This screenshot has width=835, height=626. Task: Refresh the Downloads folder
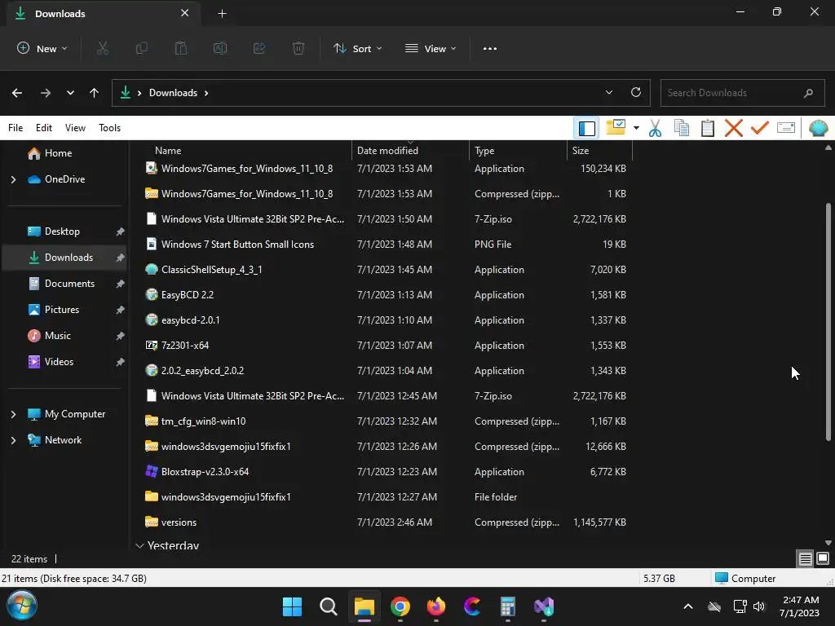[636, 92]
